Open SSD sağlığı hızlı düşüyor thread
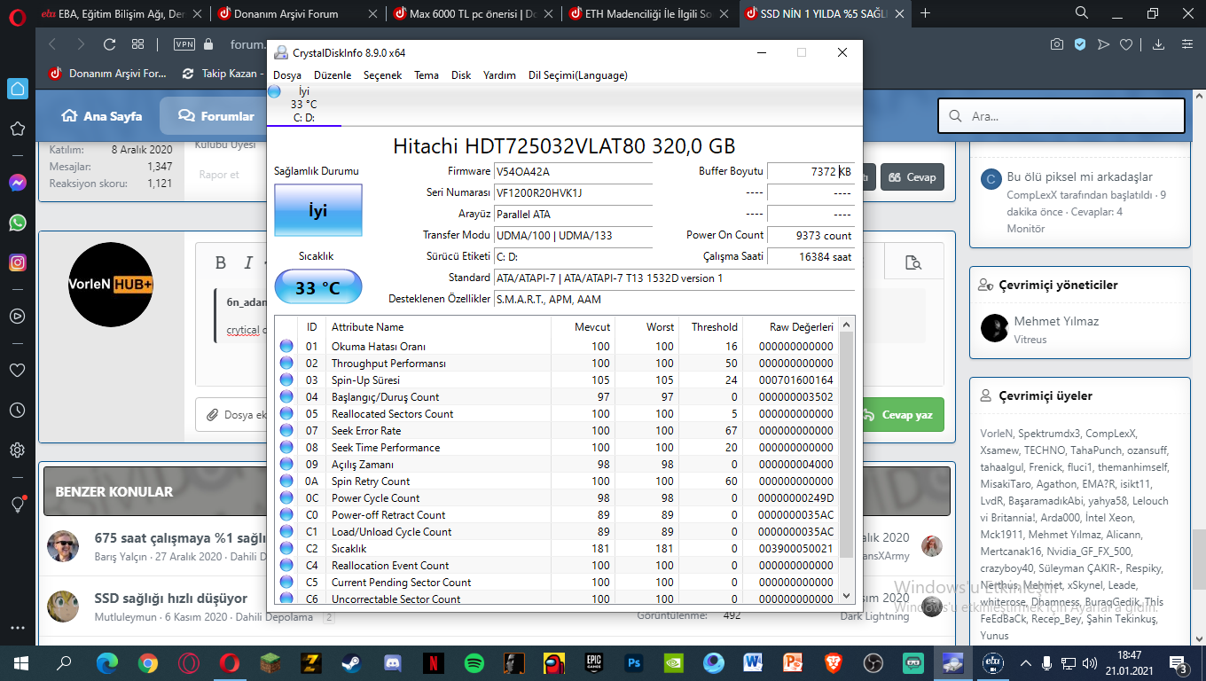The image size is (1206, 681). (x=171, y=599)
